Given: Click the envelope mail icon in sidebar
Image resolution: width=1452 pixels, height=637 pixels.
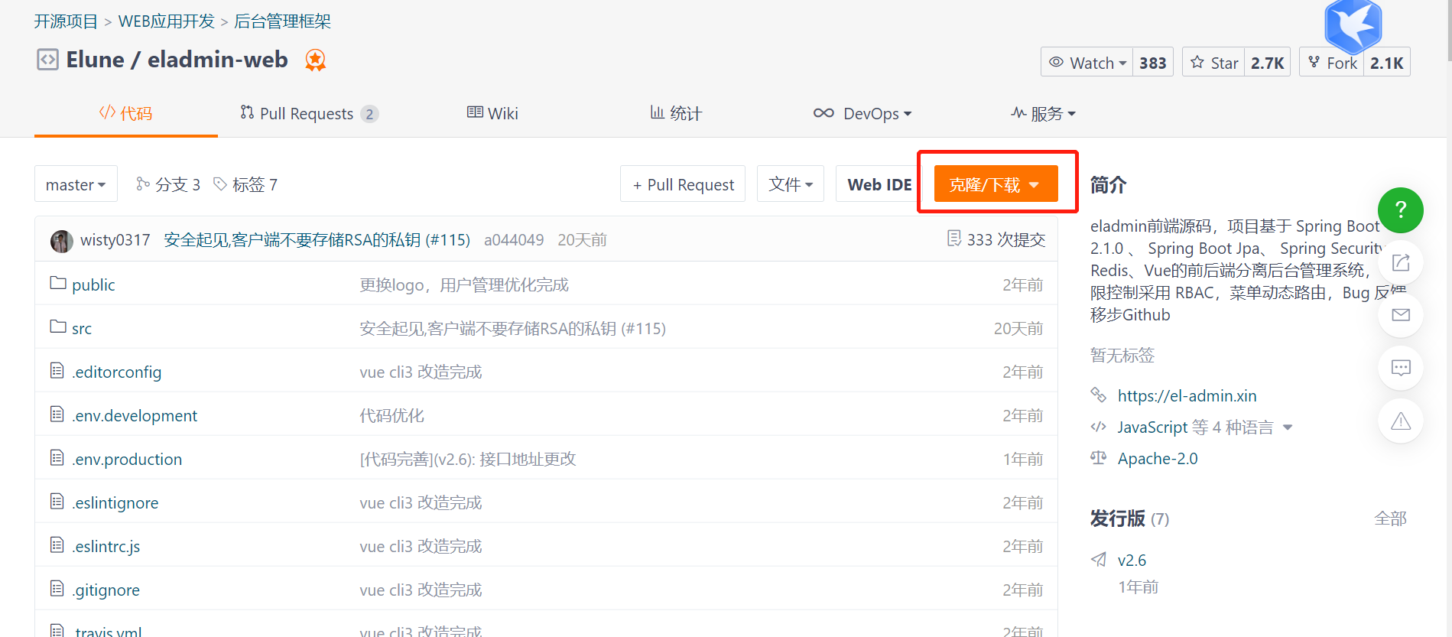Looking at the screenshot, I should 1400,315.
